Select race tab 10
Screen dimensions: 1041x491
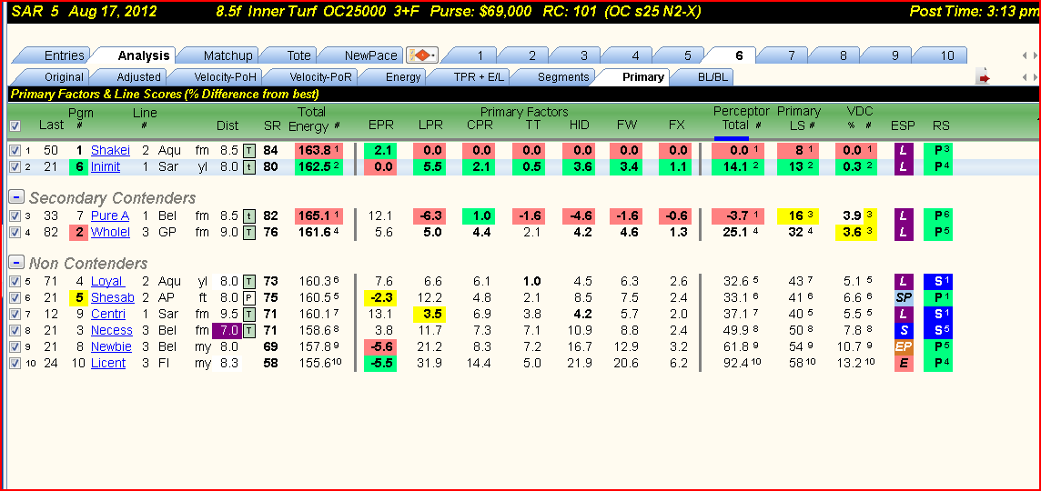point(947,55)
